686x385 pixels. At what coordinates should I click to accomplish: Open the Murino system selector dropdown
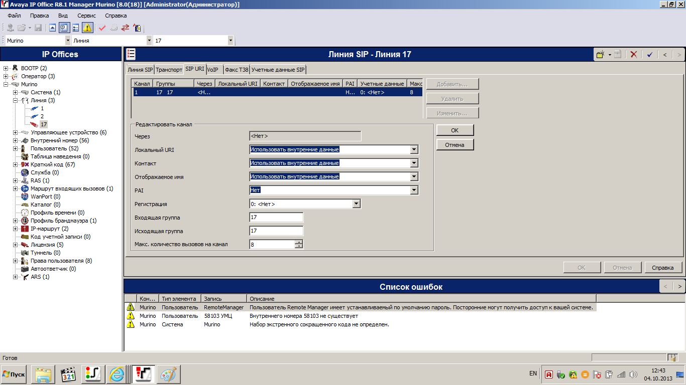(68, 41)
